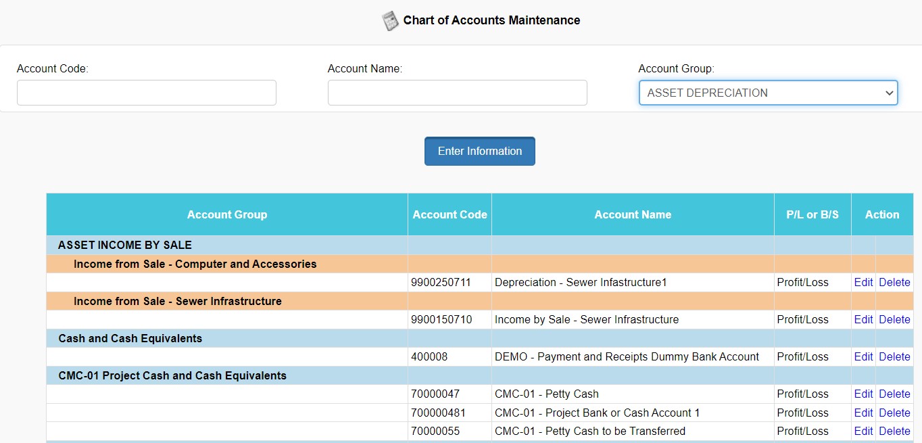Click the Account Code input field
Screen dimensions: 922x443
tap(147, 93)
